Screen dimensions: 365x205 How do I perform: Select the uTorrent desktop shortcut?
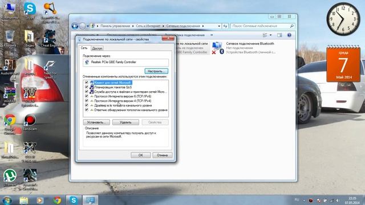pyautogui.click(x=10, y=177)
